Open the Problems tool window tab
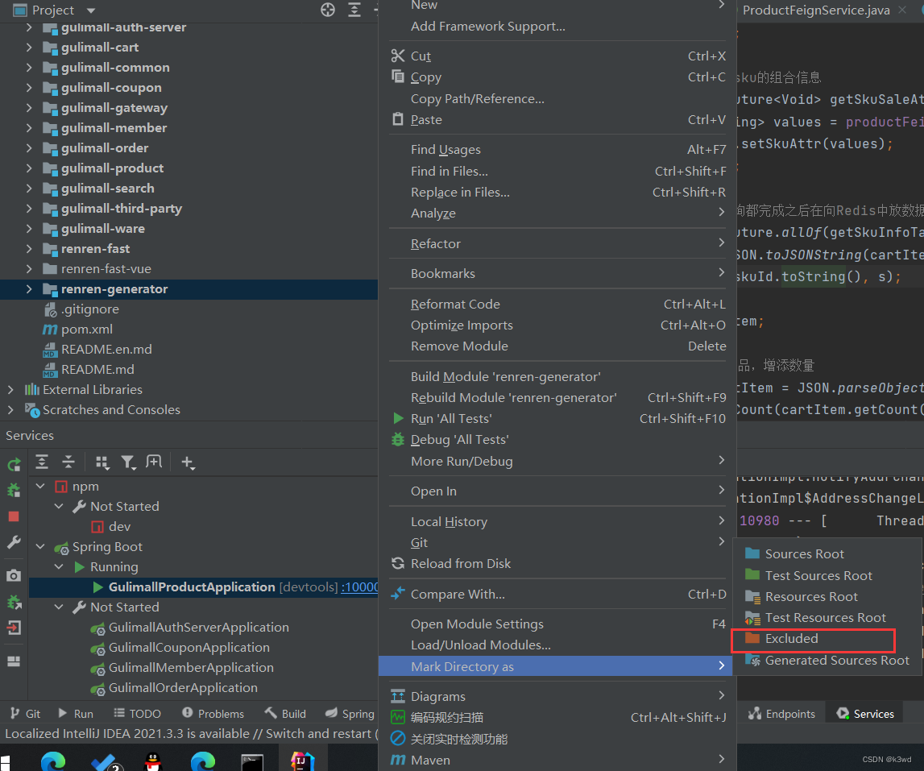The image size is (924, 771). click(213, 713)
